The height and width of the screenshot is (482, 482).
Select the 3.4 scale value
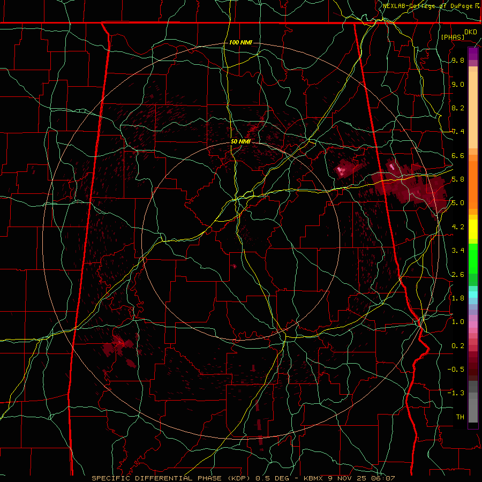click(x=458, y=251)
